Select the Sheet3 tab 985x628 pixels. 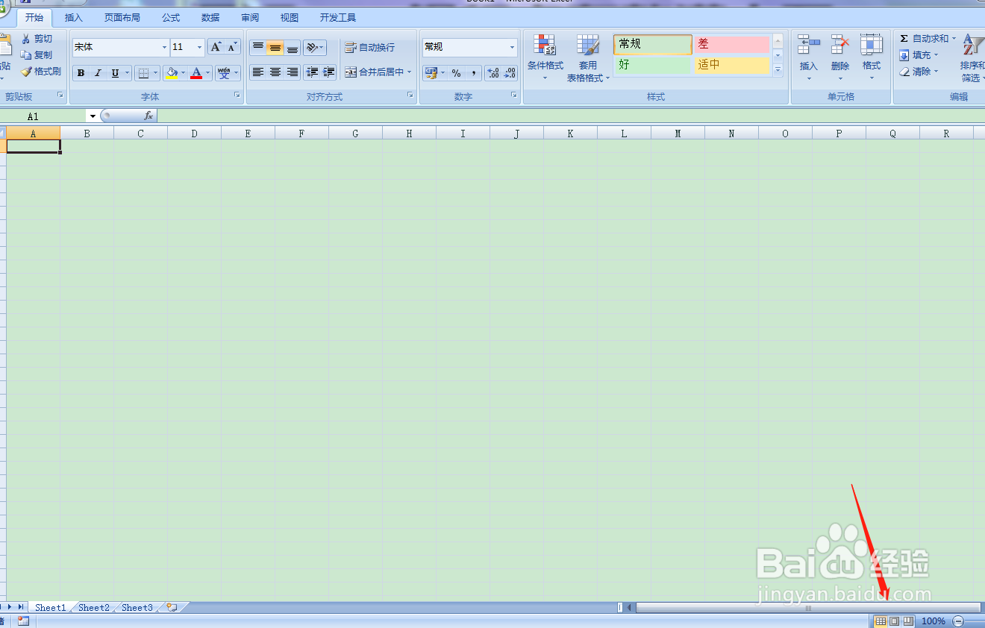[137, 608]
